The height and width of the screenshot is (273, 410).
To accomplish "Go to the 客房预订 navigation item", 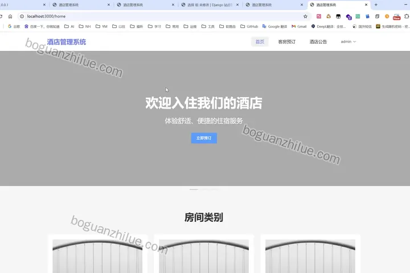I will pos(287,42).
